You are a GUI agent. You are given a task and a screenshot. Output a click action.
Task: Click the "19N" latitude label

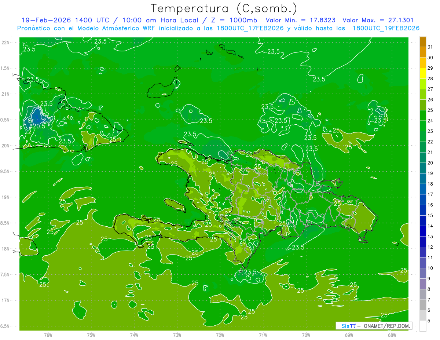coord(6,197)
